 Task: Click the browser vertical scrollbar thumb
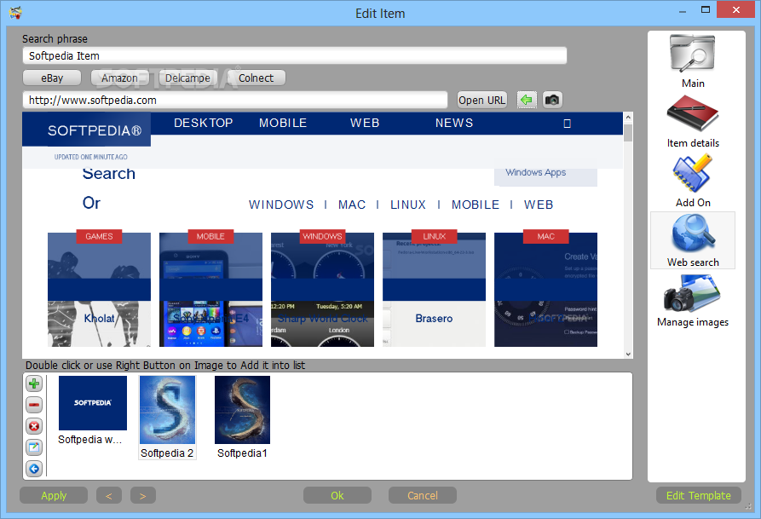point(628,133)
